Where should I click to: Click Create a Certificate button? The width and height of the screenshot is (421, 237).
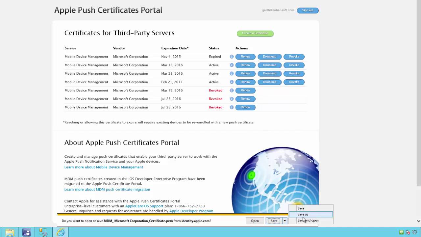(x=255, y=33)
